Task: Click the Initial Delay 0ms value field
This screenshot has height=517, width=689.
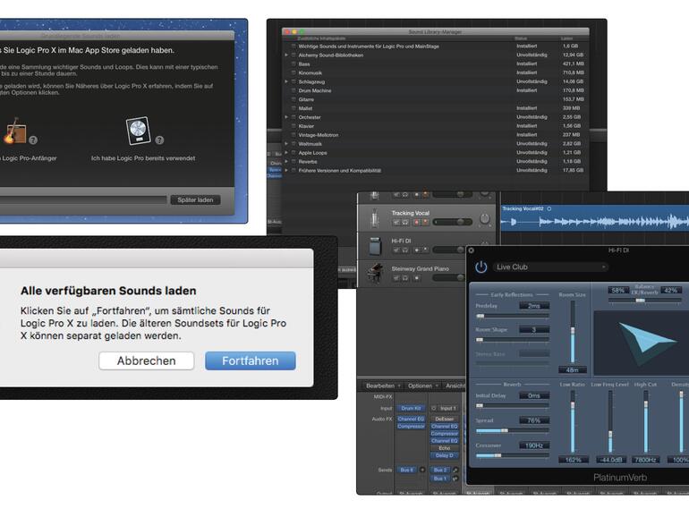Action: click(x=534, y=395)
